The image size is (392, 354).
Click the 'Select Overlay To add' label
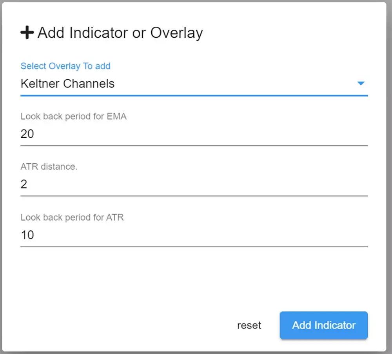(65, 66)
